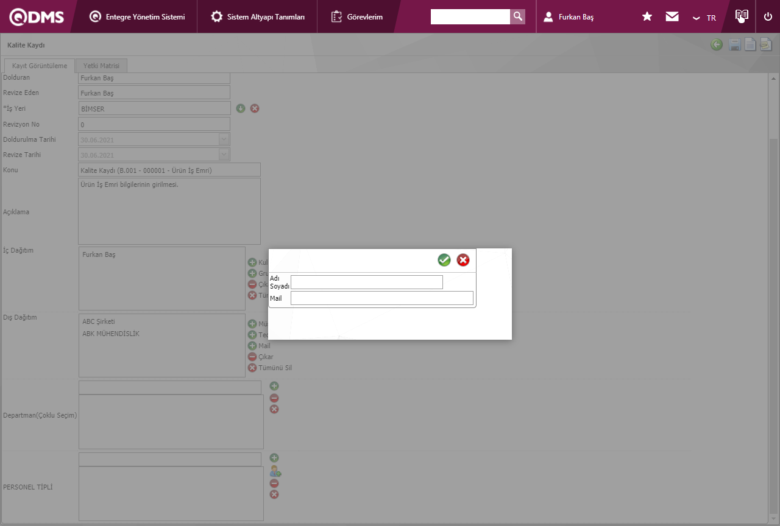Click the İş Yeri field BIMSER

[x=154, y=108]
